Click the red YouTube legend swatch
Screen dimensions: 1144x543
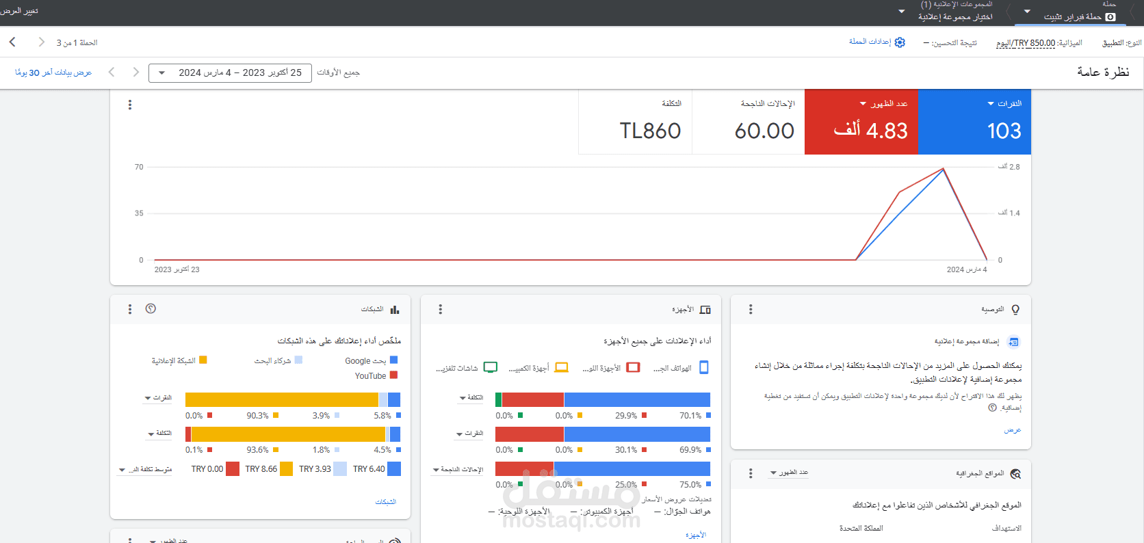coord(394,375)
